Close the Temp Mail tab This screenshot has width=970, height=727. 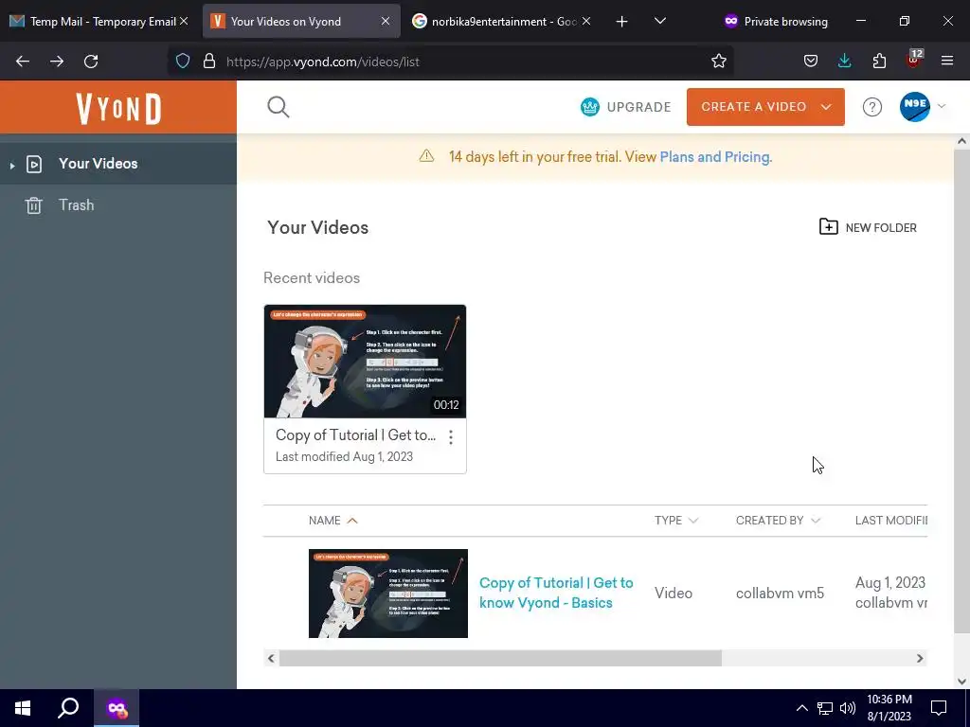tap(184, 22)
